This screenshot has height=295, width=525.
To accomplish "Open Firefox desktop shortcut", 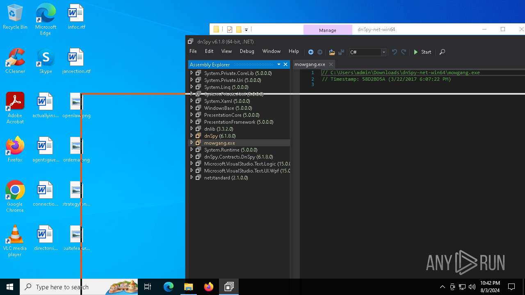I will 15,150.
